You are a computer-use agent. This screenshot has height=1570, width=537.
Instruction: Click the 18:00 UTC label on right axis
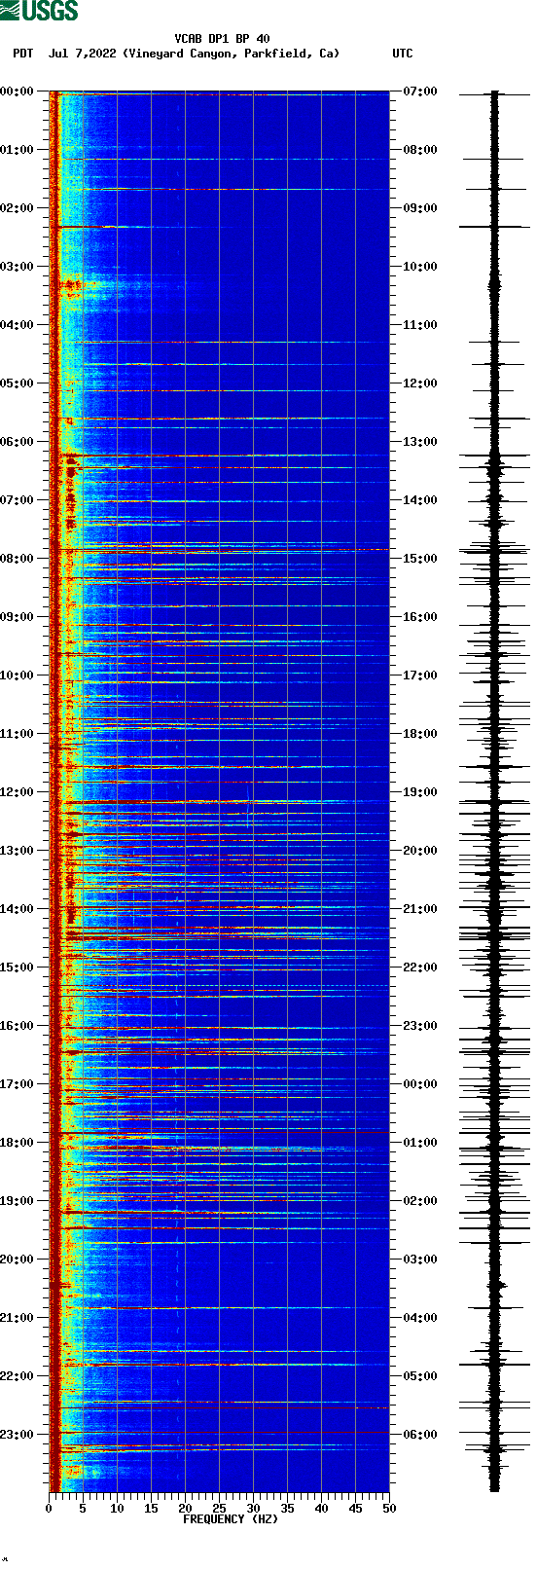tap(420, 734)
